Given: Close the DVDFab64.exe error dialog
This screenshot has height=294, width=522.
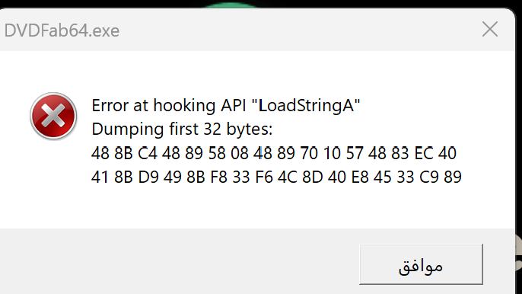Looking at the screenshot, I should tap(490, 30).
